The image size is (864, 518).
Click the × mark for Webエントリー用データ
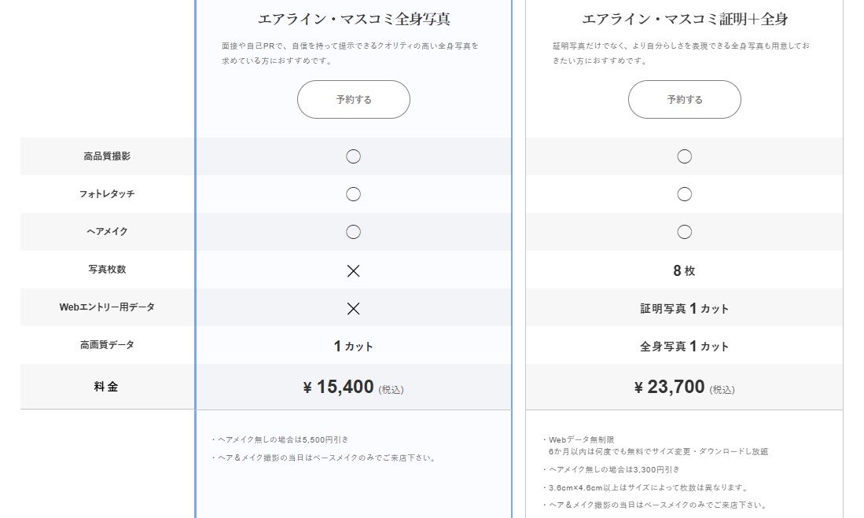tap(353, 307)
